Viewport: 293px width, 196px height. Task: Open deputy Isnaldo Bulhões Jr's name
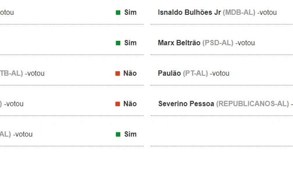coord(189,13)
